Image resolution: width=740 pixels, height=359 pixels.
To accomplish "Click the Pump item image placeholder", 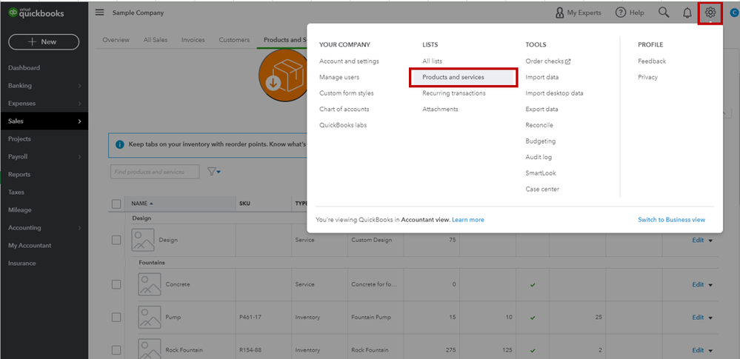I will 150,317.
